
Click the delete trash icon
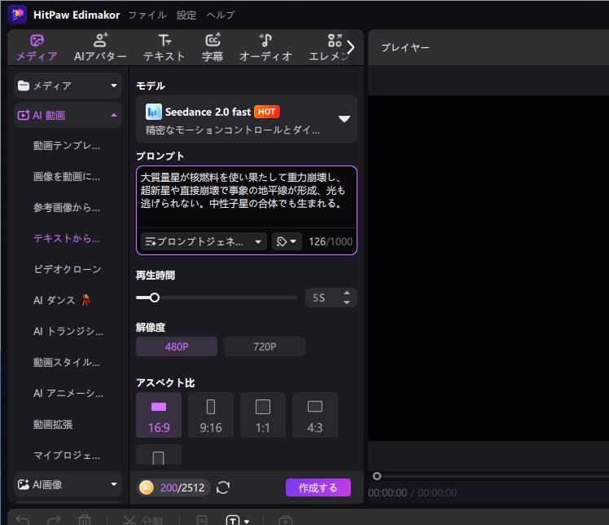pos(85,519)
